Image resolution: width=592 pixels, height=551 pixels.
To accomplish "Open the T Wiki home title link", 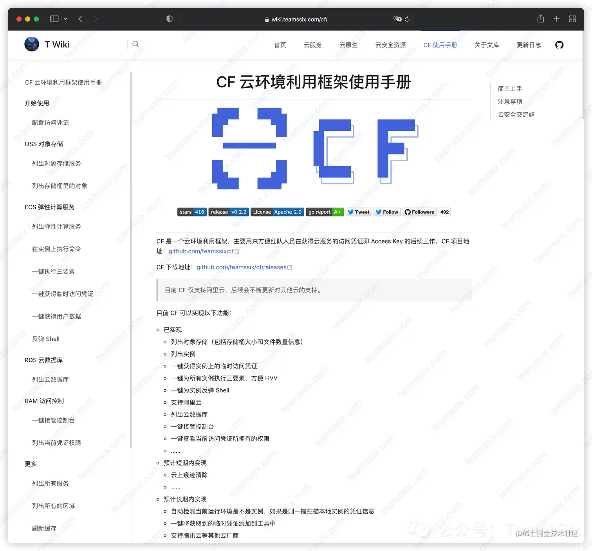I will [x=57, y=44].
